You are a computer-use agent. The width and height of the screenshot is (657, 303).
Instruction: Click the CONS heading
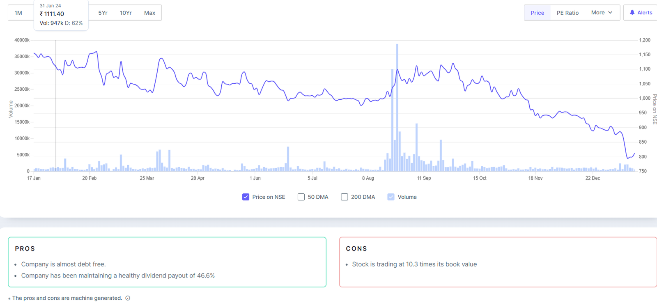[356, 249]
